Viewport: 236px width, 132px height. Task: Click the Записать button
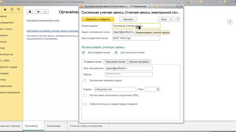tap(128, 19)
